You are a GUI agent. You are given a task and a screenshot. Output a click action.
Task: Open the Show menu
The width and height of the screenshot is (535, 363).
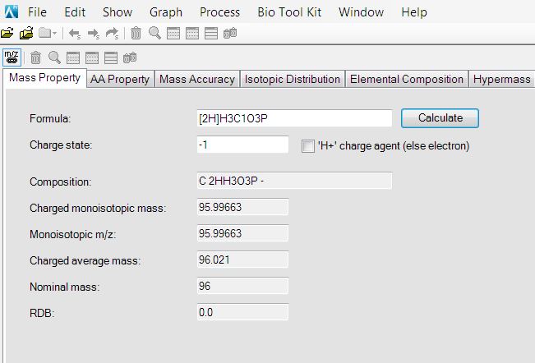pyautogui.click(x=118, y=12)
